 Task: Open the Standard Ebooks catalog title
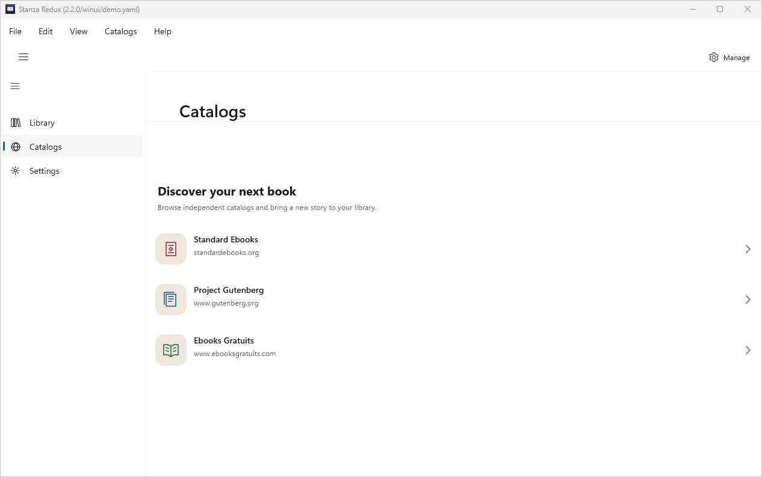pos(226,239)
